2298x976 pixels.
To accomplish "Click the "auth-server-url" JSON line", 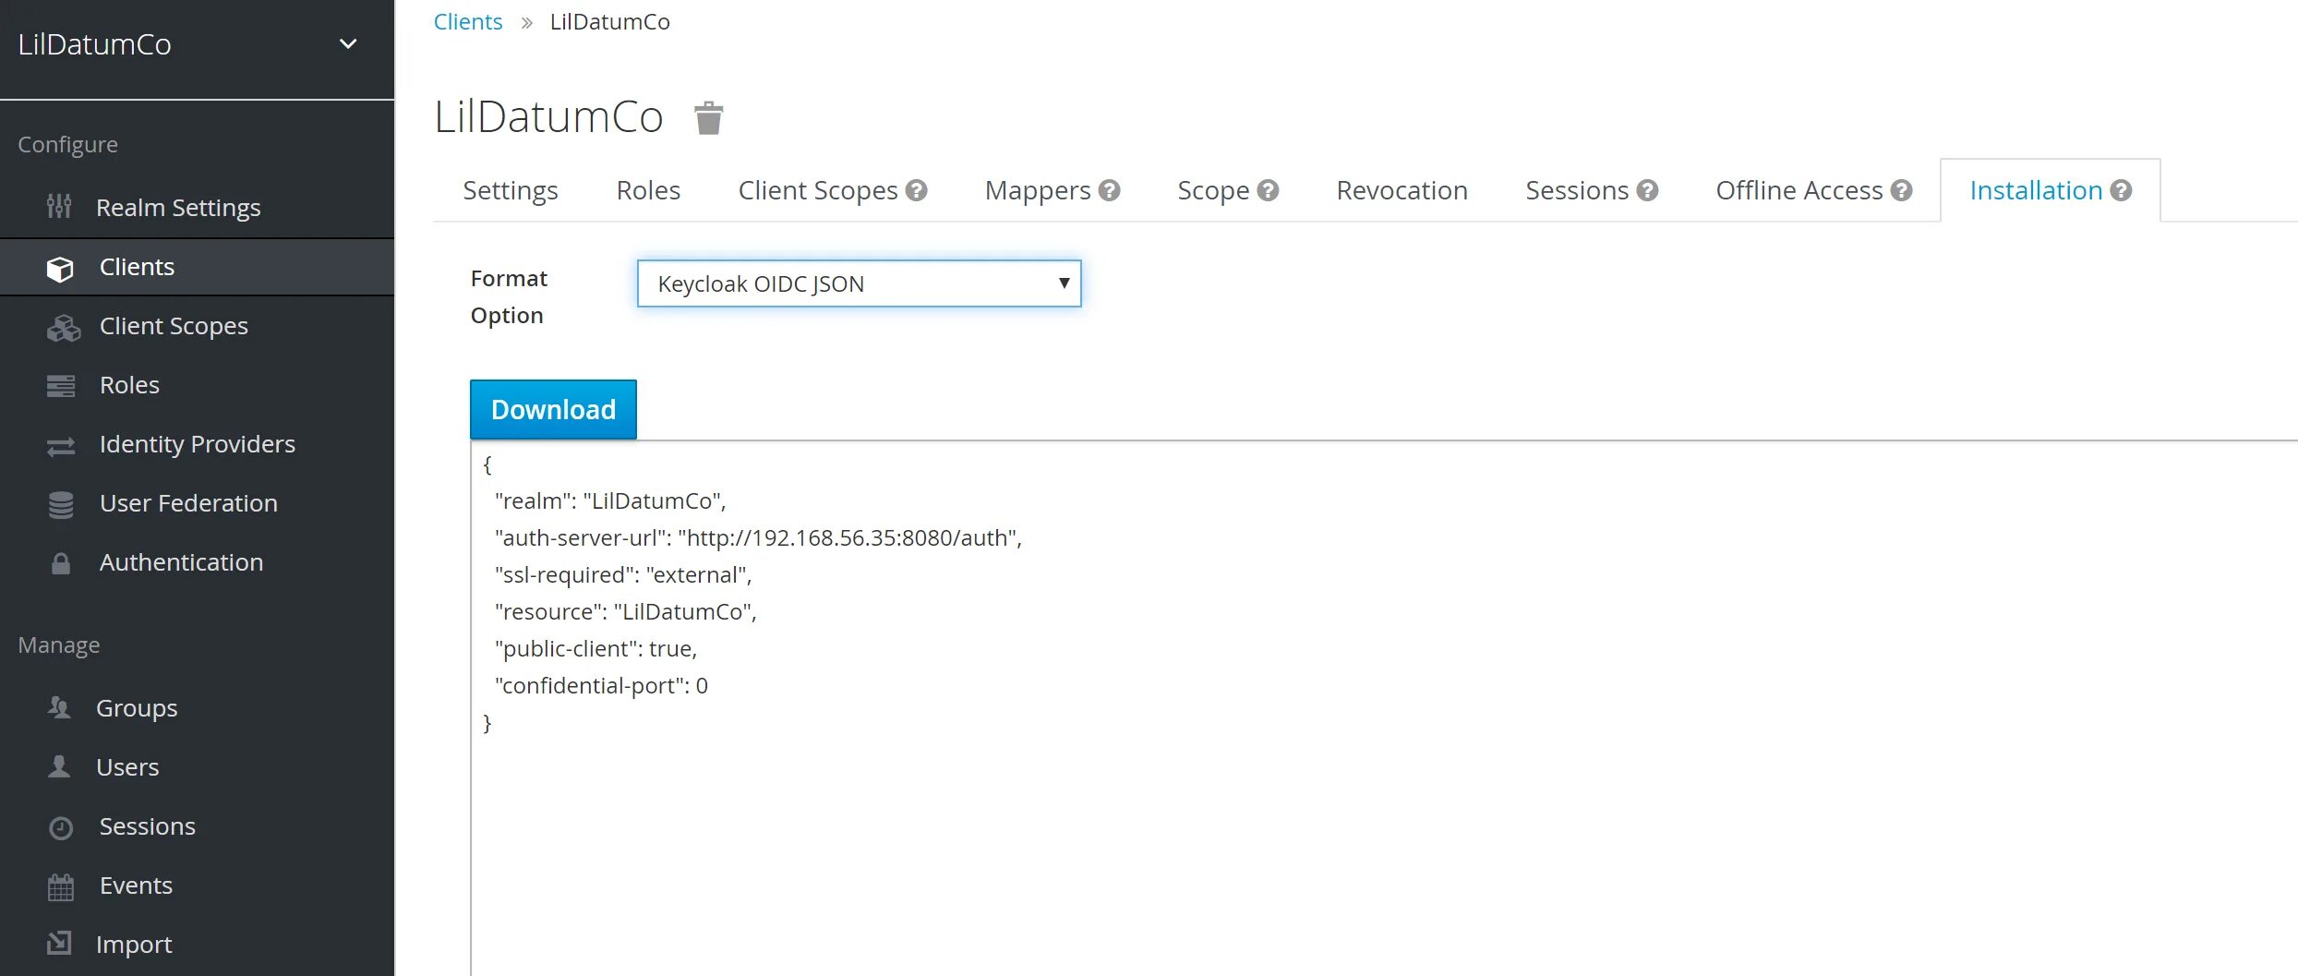I will coord(758,538).
